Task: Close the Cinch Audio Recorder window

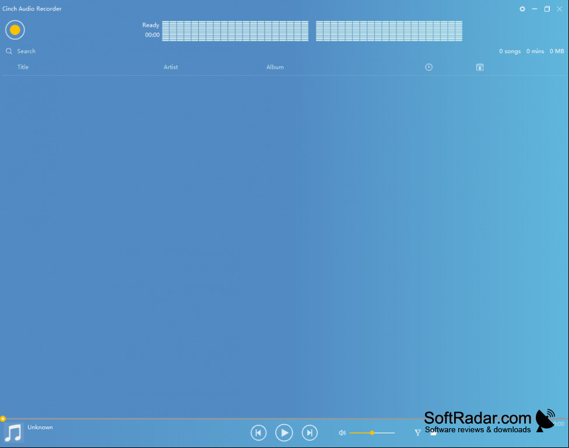Action: pos(560,9)
